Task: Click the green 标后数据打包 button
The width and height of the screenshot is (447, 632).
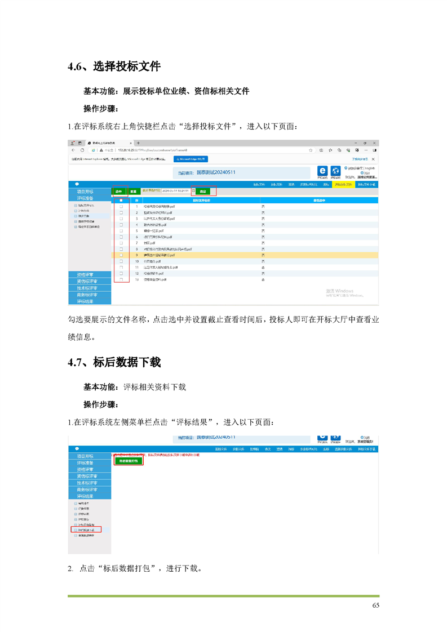Action: coord(129,461)
